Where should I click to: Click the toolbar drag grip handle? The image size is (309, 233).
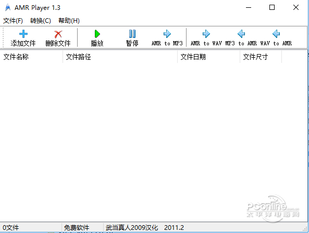click(x=3, y=37)
